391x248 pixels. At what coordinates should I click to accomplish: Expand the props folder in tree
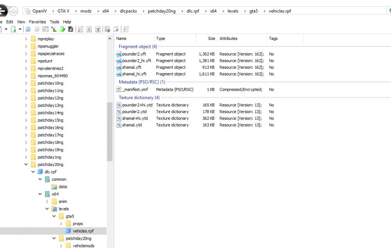[61, 224]
